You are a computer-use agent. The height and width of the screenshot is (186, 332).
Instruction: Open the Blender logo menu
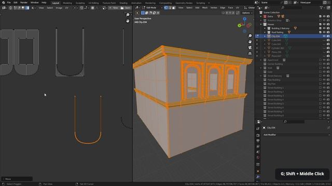pyautogui.click(x=4, y=3)
